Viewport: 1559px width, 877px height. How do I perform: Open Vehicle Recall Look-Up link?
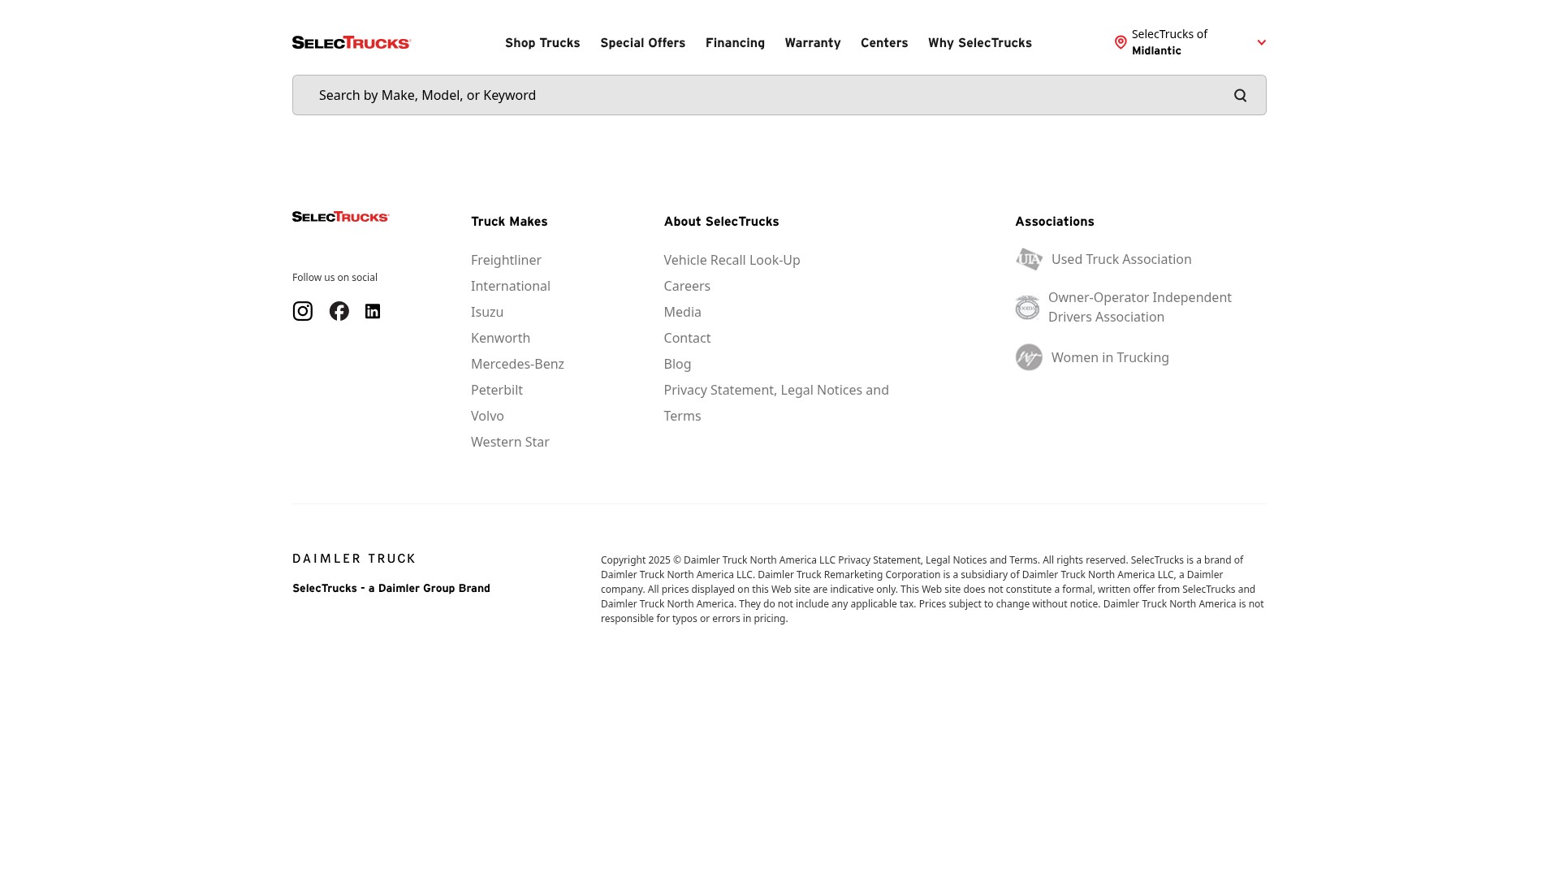click(732, 260)
